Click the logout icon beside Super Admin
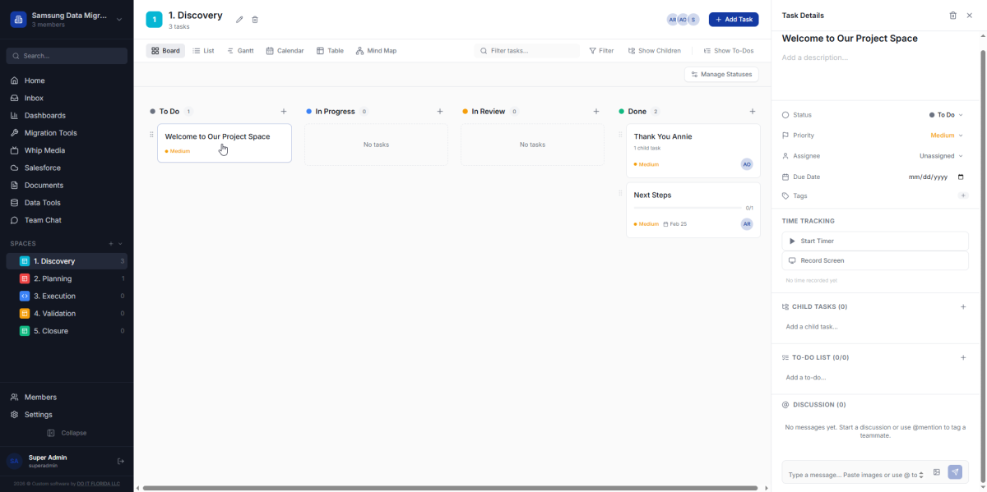Viewport: 987px width, 492px height. [121, 462]
